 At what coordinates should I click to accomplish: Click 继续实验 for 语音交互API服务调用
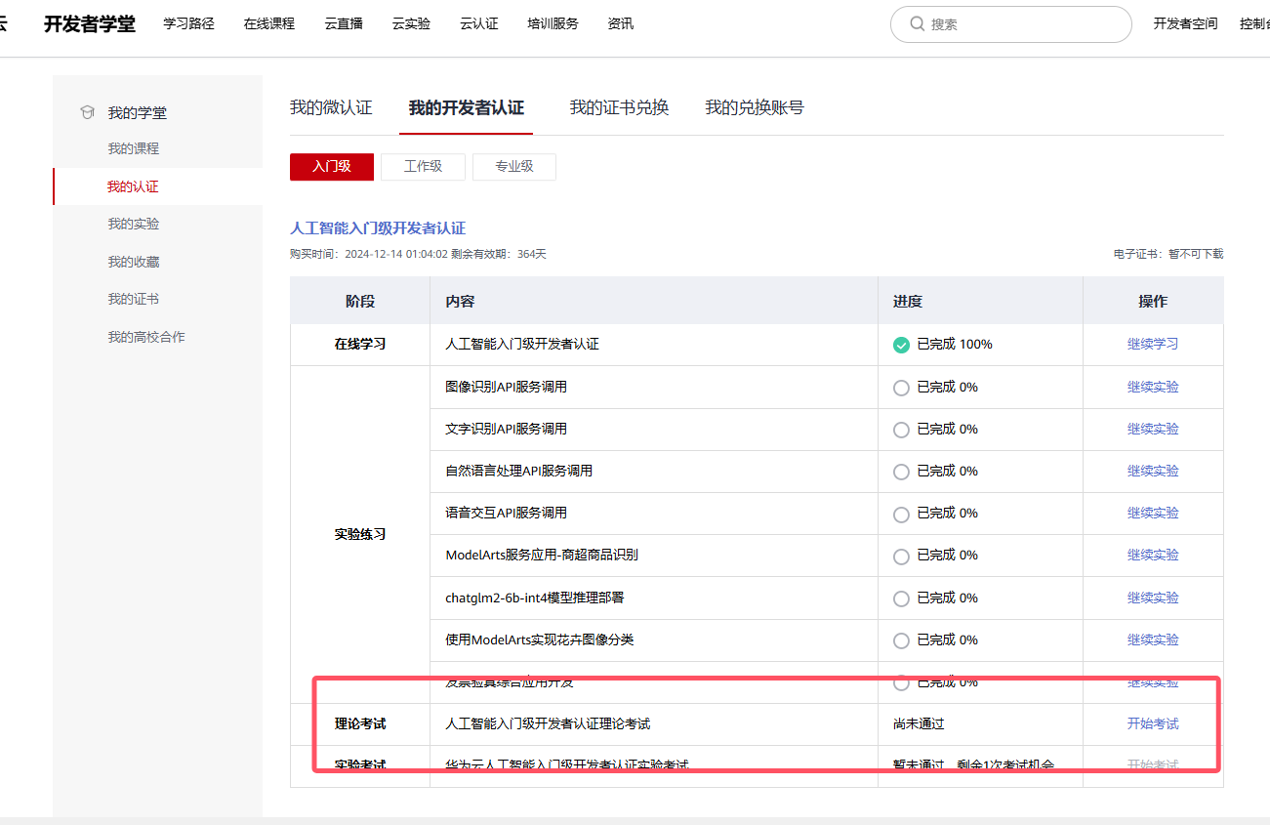point(1153,514)
